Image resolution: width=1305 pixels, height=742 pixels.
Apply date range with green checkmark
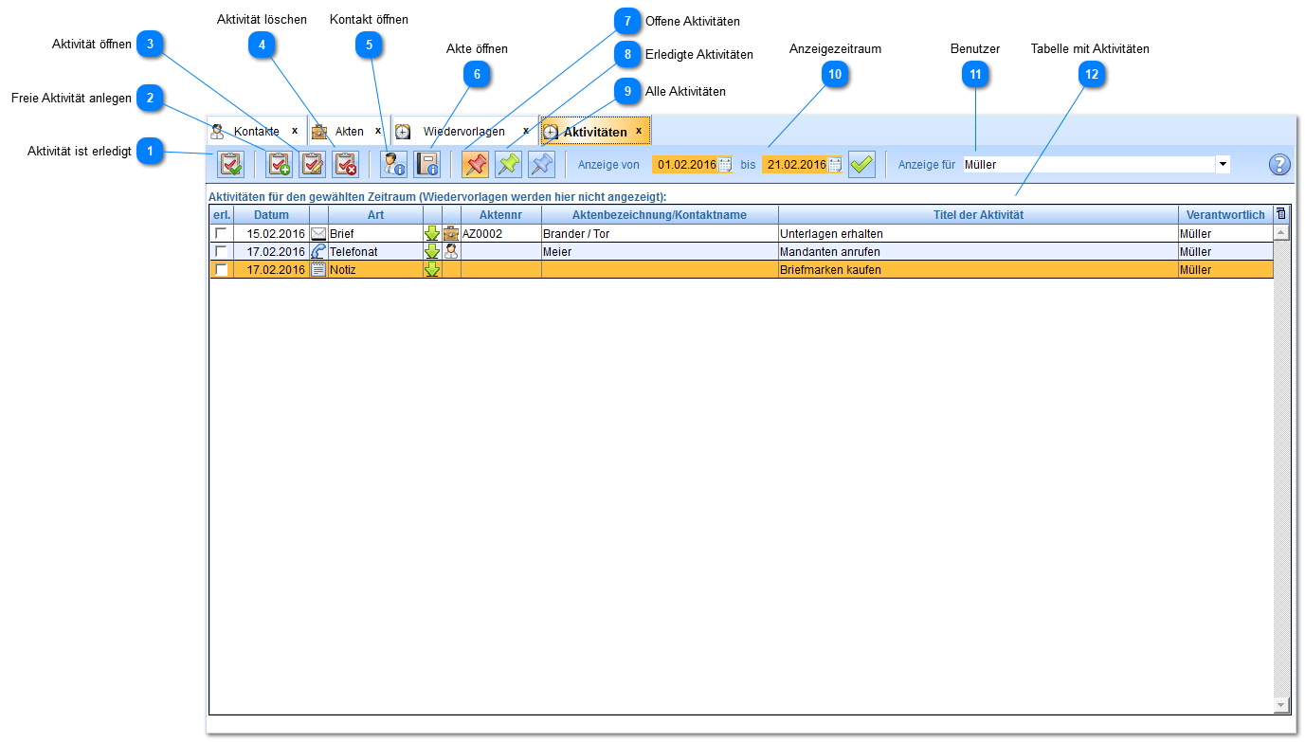pos(861,164)
